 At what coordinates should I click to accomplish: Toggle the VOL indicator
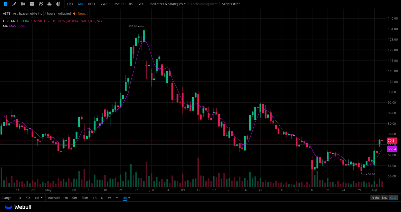(141, 4)
